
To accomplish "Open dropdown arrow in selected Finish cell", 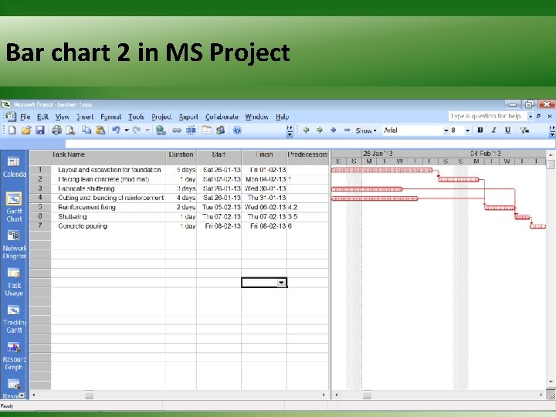I will click(281, 283).
